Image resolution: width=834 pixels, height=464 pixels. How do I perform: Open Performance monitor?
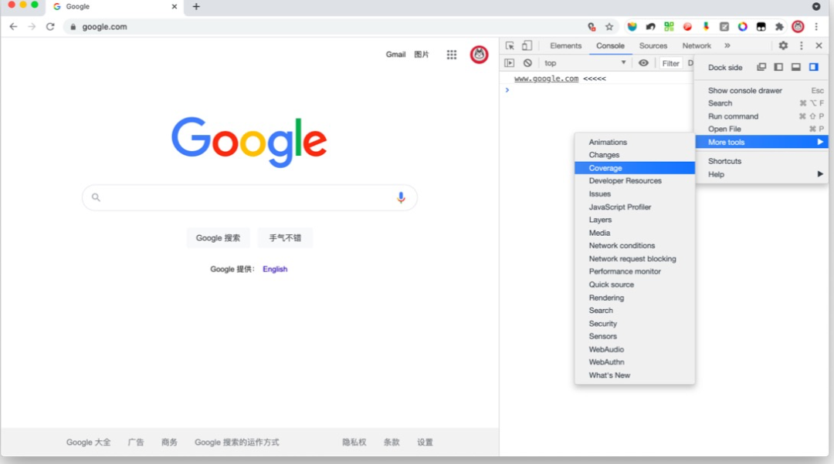tap(635, 271)
